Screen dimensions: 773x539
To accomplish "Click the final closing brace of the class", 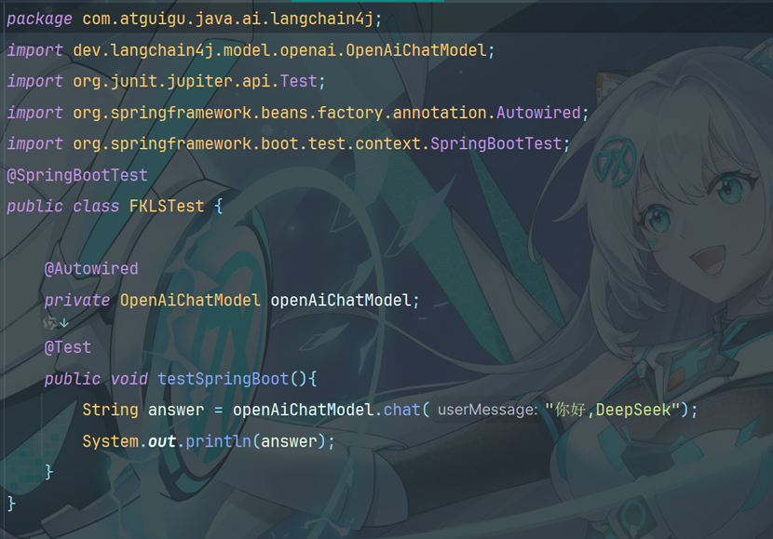I will [x=11, y=504].
